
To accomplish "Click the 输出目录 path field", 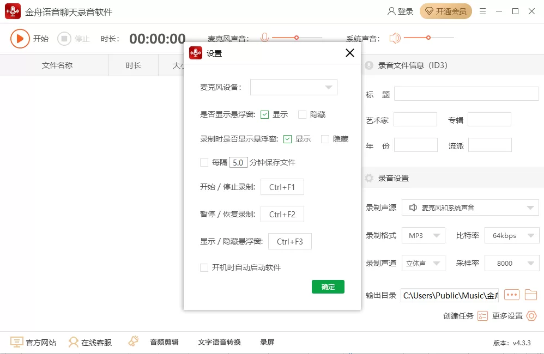I will pos(450,295).
